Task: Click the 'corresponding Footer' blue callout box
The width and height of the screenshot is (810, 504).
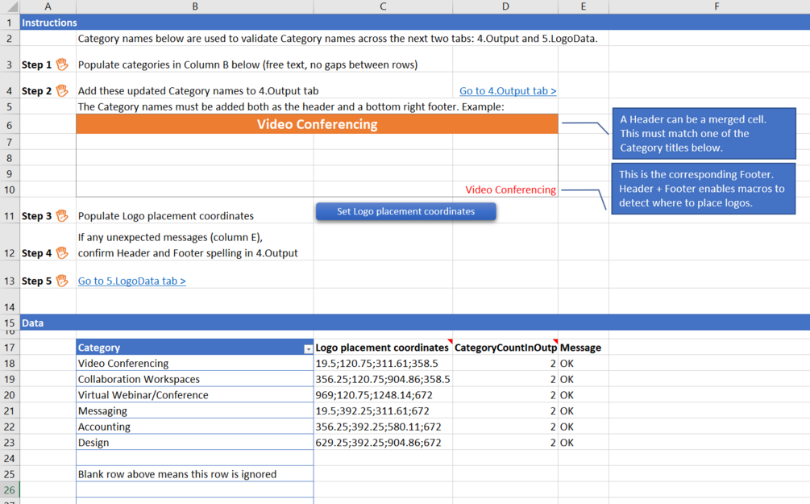Action: [704, 189]
